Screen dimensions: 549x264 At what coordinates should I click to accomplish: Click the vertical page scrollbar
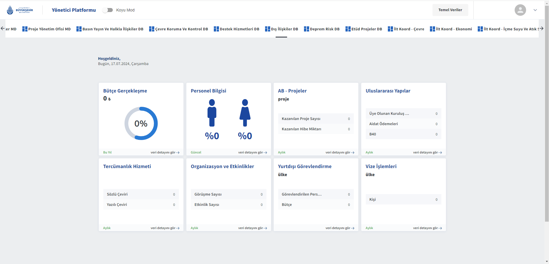[x=547, y=115]
